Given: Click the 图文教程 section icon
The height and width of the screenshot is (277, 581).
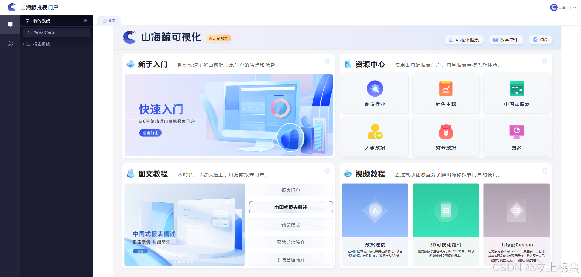Looking at the screenshot, I should (x=131, y=174).
